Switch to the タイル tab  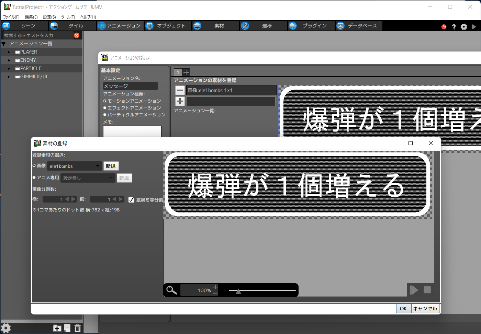pos(72,26)
